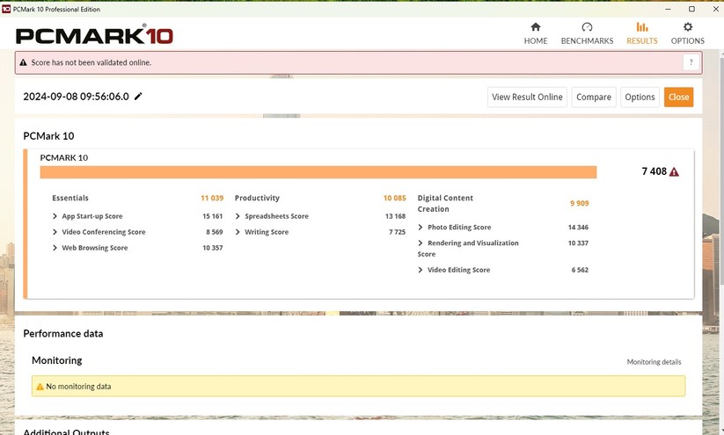Image resolution: width=724 pixels, height=435 pixels.
Task: Open Monitoring details link
Action: [x=654, y=362]
